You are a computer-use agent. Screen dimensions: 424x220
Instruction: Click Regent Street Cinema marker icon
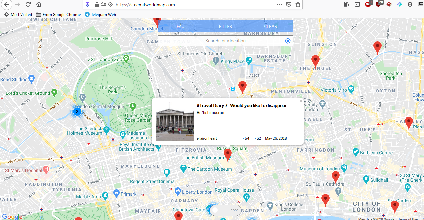click(167, 172)
